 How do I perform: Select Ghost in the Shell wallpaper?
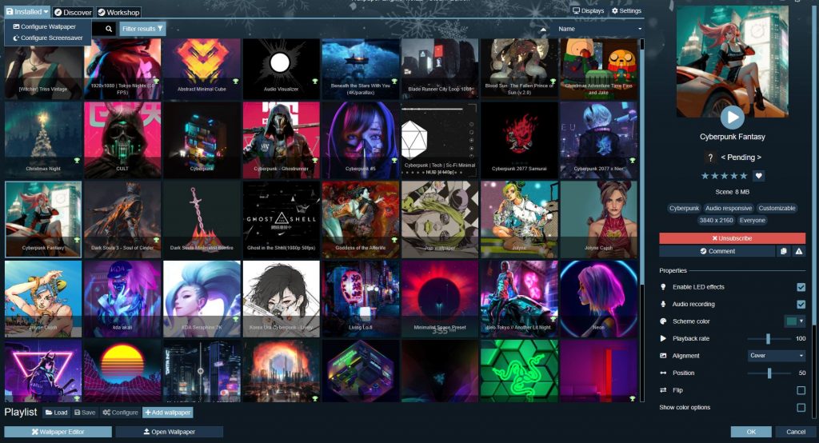281,219
